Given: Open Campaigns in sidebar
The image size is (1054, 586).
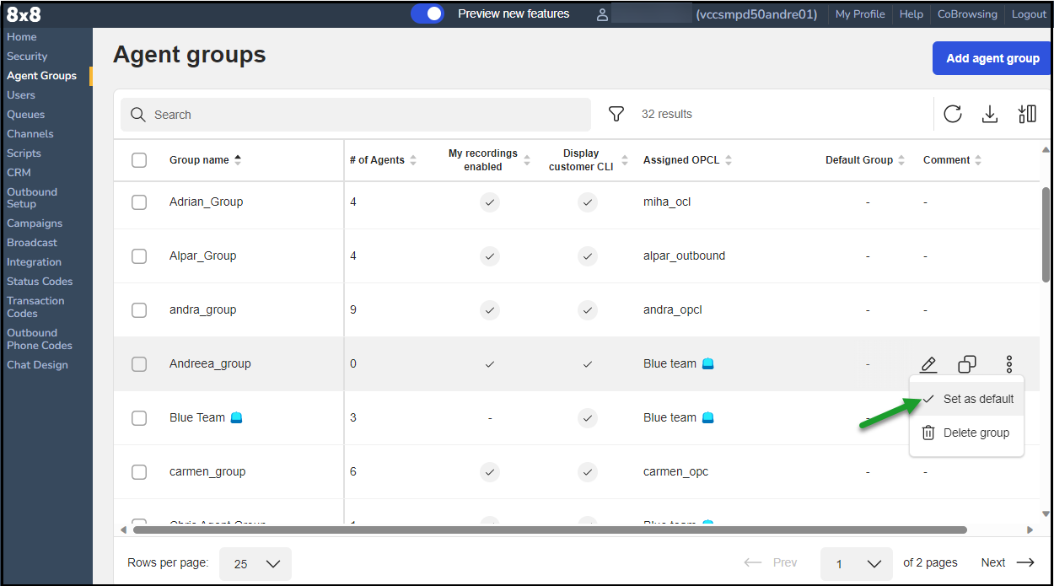Looking at the screenshot, I should 35,223.
